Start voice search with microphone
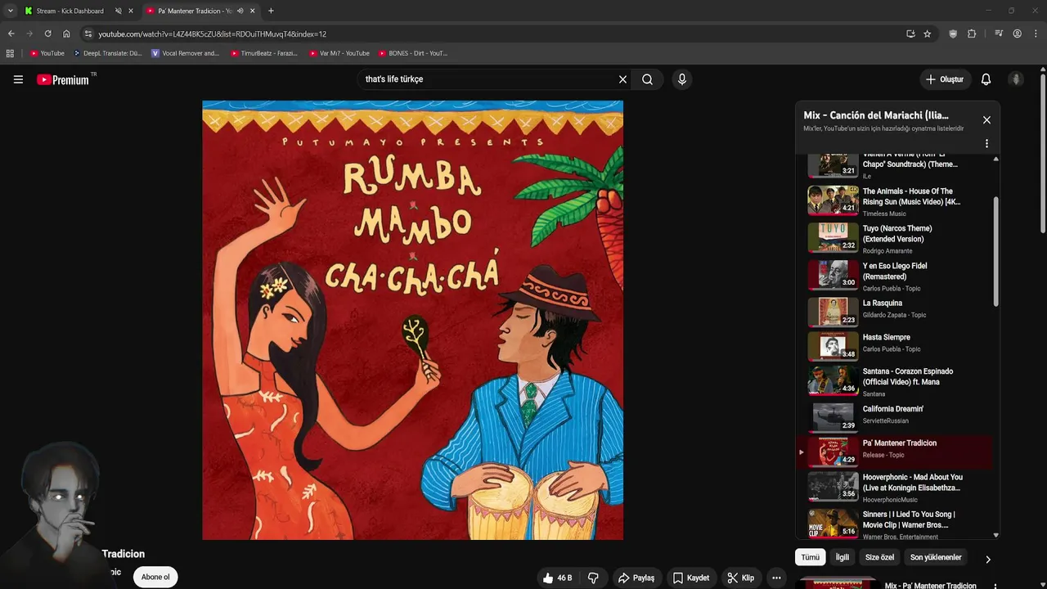 (682, 79)
